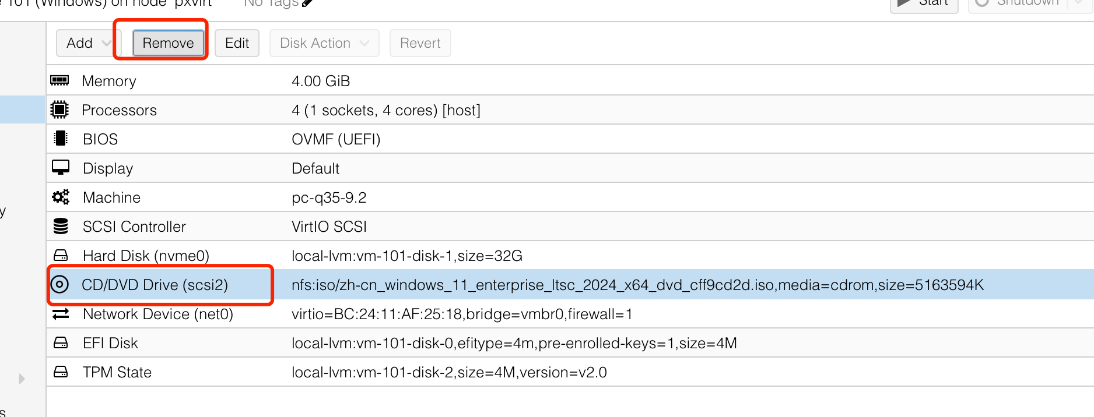Click the Memory RAM icon
Image resolution: width=1094 pixels, height=417 pixels.
[x=59, y=80]
